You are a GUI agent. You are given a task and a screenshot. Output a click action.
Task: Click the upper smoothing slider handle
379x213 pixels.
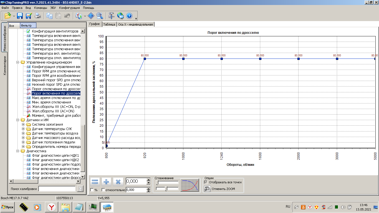(157, 182)
